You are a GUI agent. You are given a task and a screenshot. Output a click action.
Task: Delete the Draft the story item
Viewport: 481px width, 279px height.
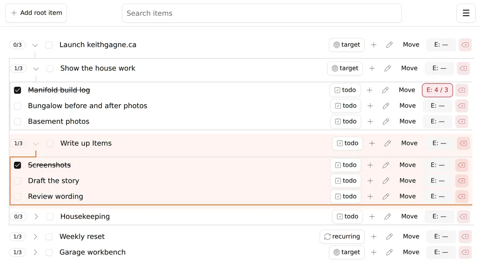pyautogui.click(x=461, y=181)
